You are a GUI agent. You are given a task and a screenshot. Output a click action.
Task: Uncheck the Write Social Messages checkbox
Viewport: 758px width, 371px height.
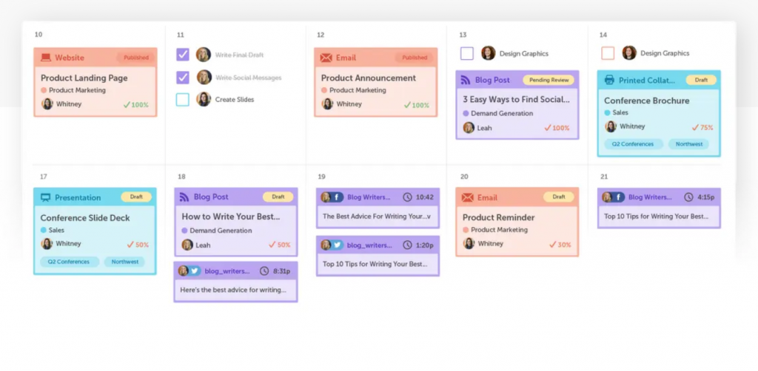[183, 77]
